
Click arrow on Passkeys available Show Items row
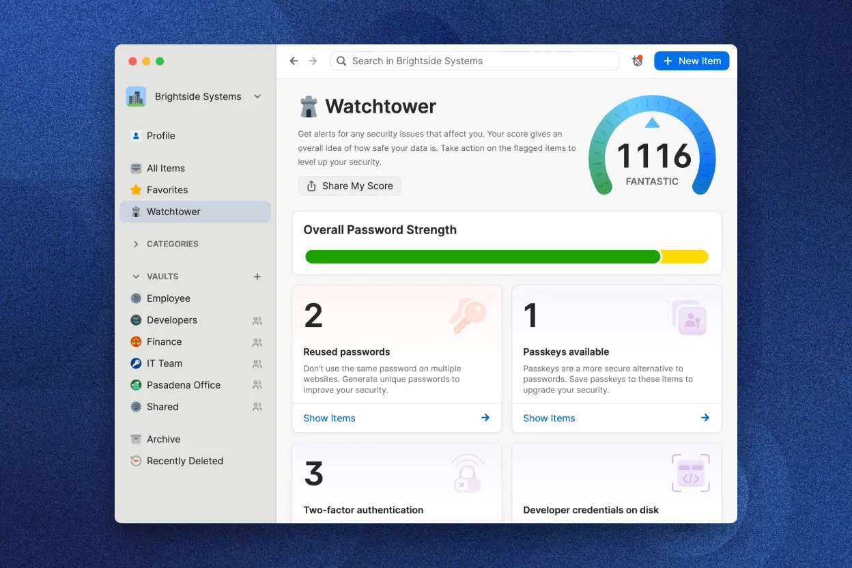tap(705, 418)
